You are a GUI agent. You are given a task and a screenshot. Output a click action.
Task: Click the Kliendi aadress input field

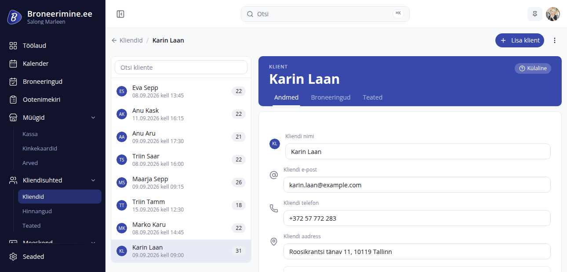(x=417, y=252)
